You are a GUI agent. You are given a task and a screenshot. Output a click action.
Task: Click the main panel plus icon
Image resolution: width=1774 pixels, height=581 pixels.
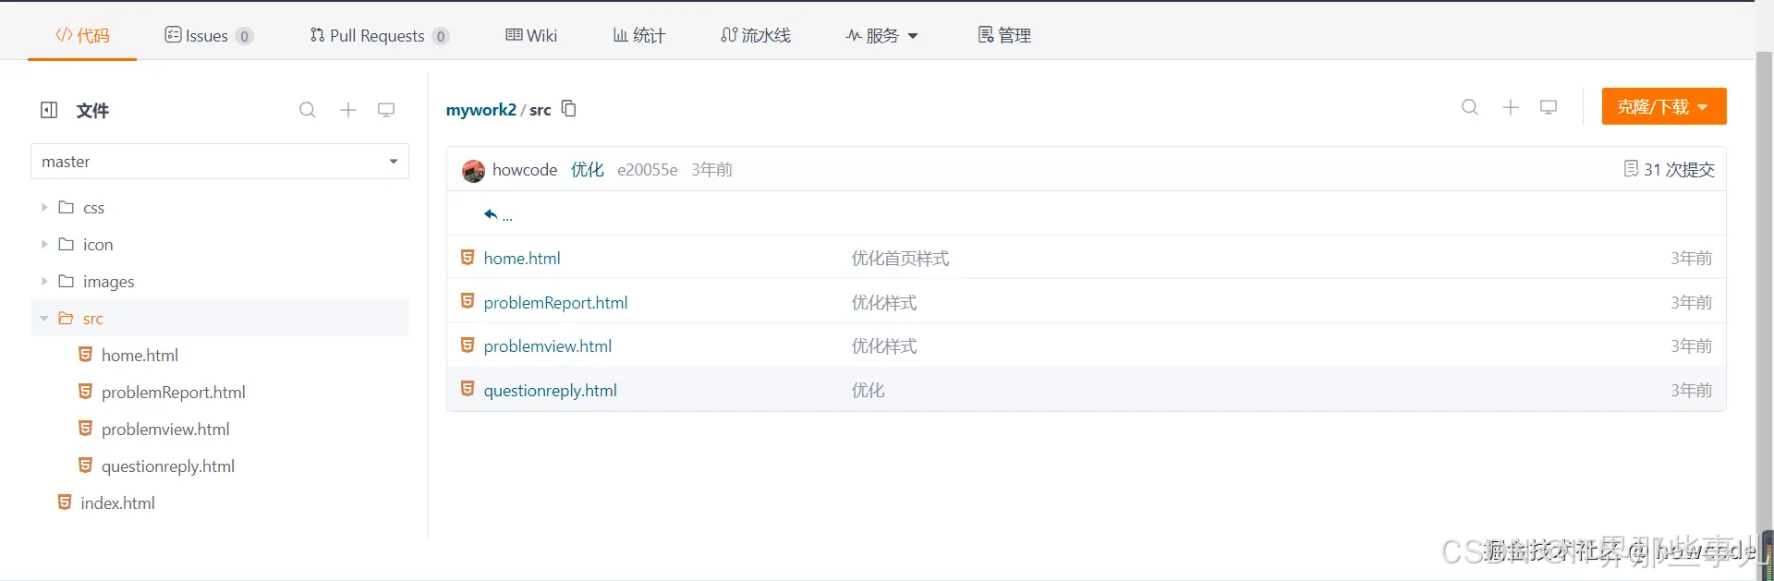[1511, 107]
